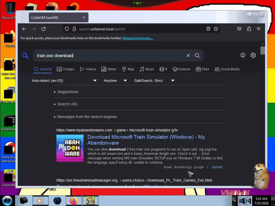
Task: Click the freedownloadmanager.org result URL
Action: point(134,180)
